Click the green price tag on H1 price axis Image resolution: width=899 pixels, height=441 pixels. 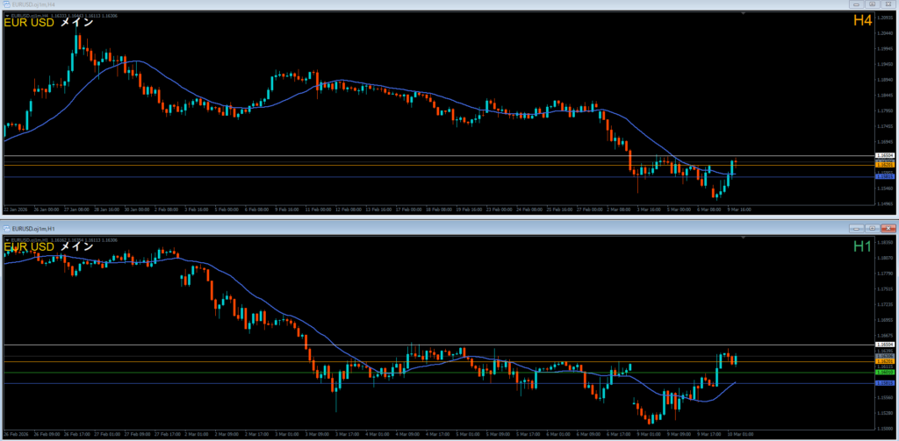click(885, 373)
